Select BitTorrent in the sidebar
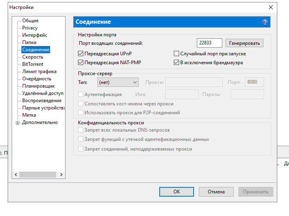 point(33,64)
